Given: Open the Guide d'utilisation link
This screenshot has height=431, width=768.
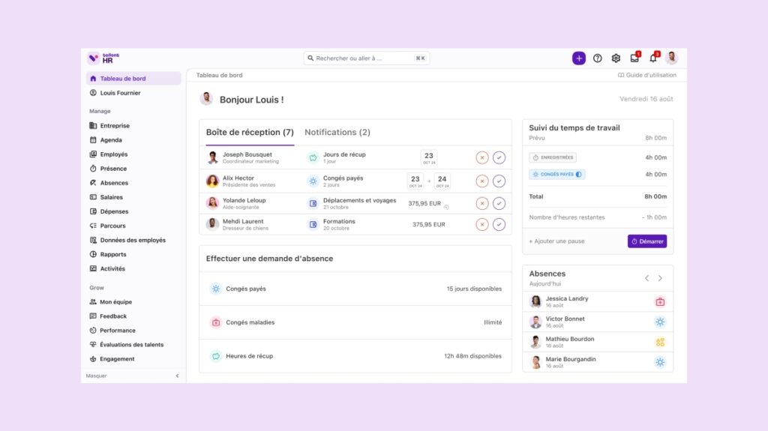Looking at the screenshot, I should [646, 75].
